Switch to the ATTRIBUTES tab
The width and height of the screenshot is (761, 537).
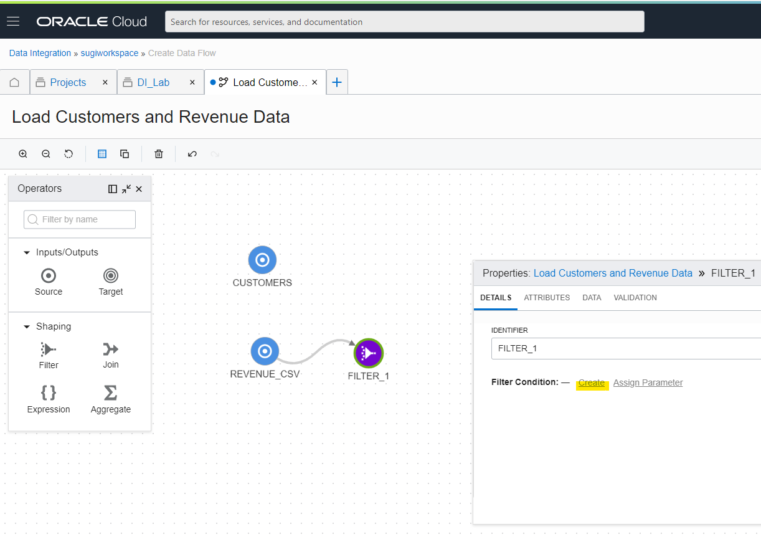coord(547,298)
